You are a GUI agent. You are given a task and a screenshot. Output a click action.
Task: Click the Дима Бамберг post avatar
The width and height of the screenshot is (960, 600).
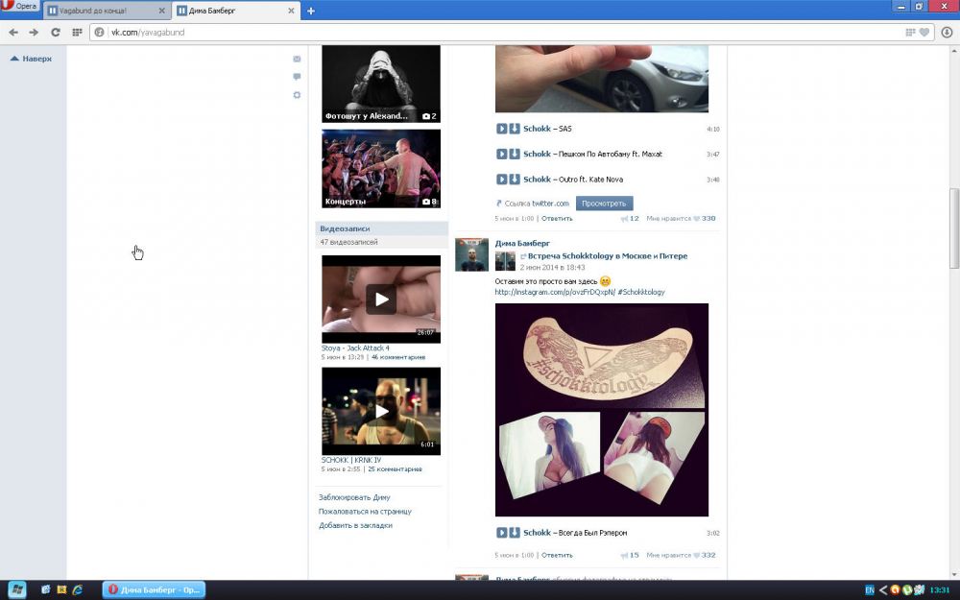click(x=471, y=254)
